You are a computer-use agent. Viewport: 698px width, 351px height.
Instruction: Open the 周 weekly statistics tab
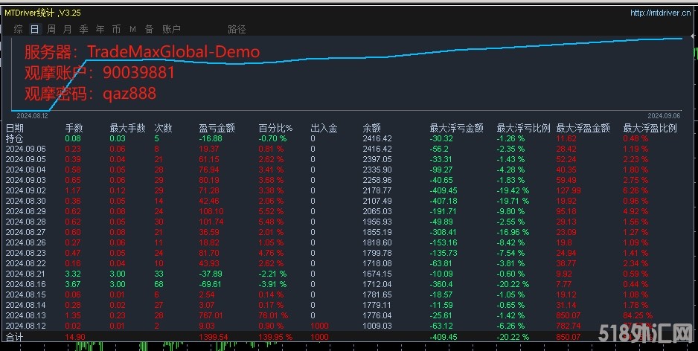tap(51, 29)
